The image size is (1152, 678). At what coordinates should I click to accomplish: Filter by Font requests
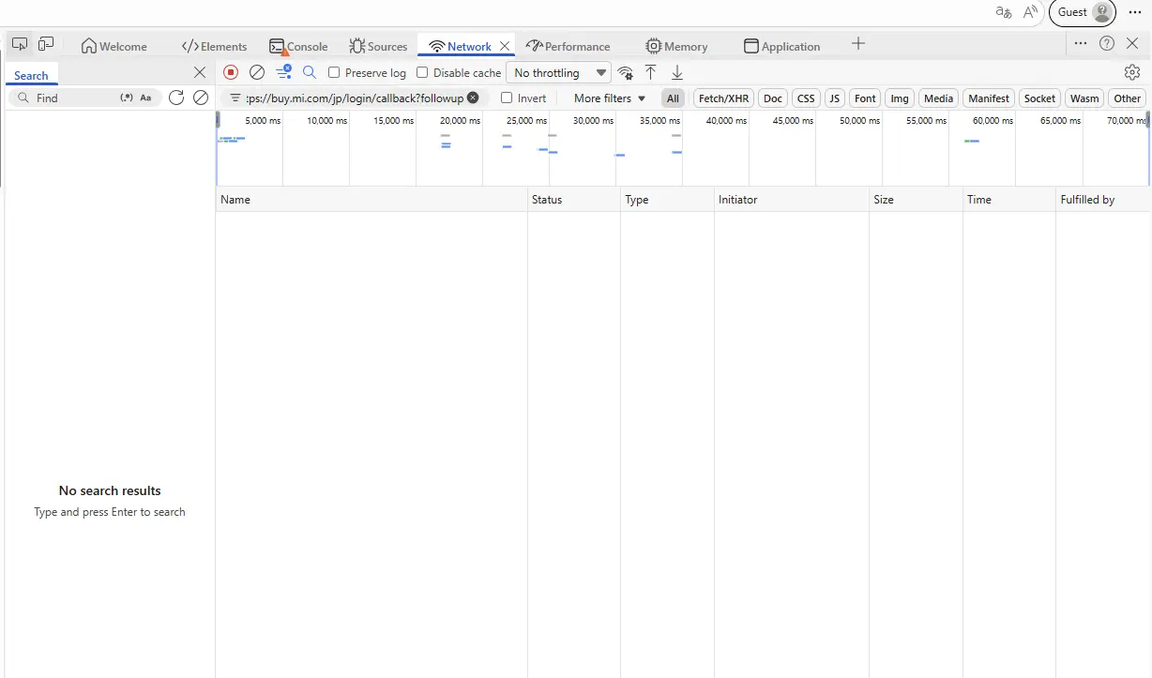pos(865,98)
